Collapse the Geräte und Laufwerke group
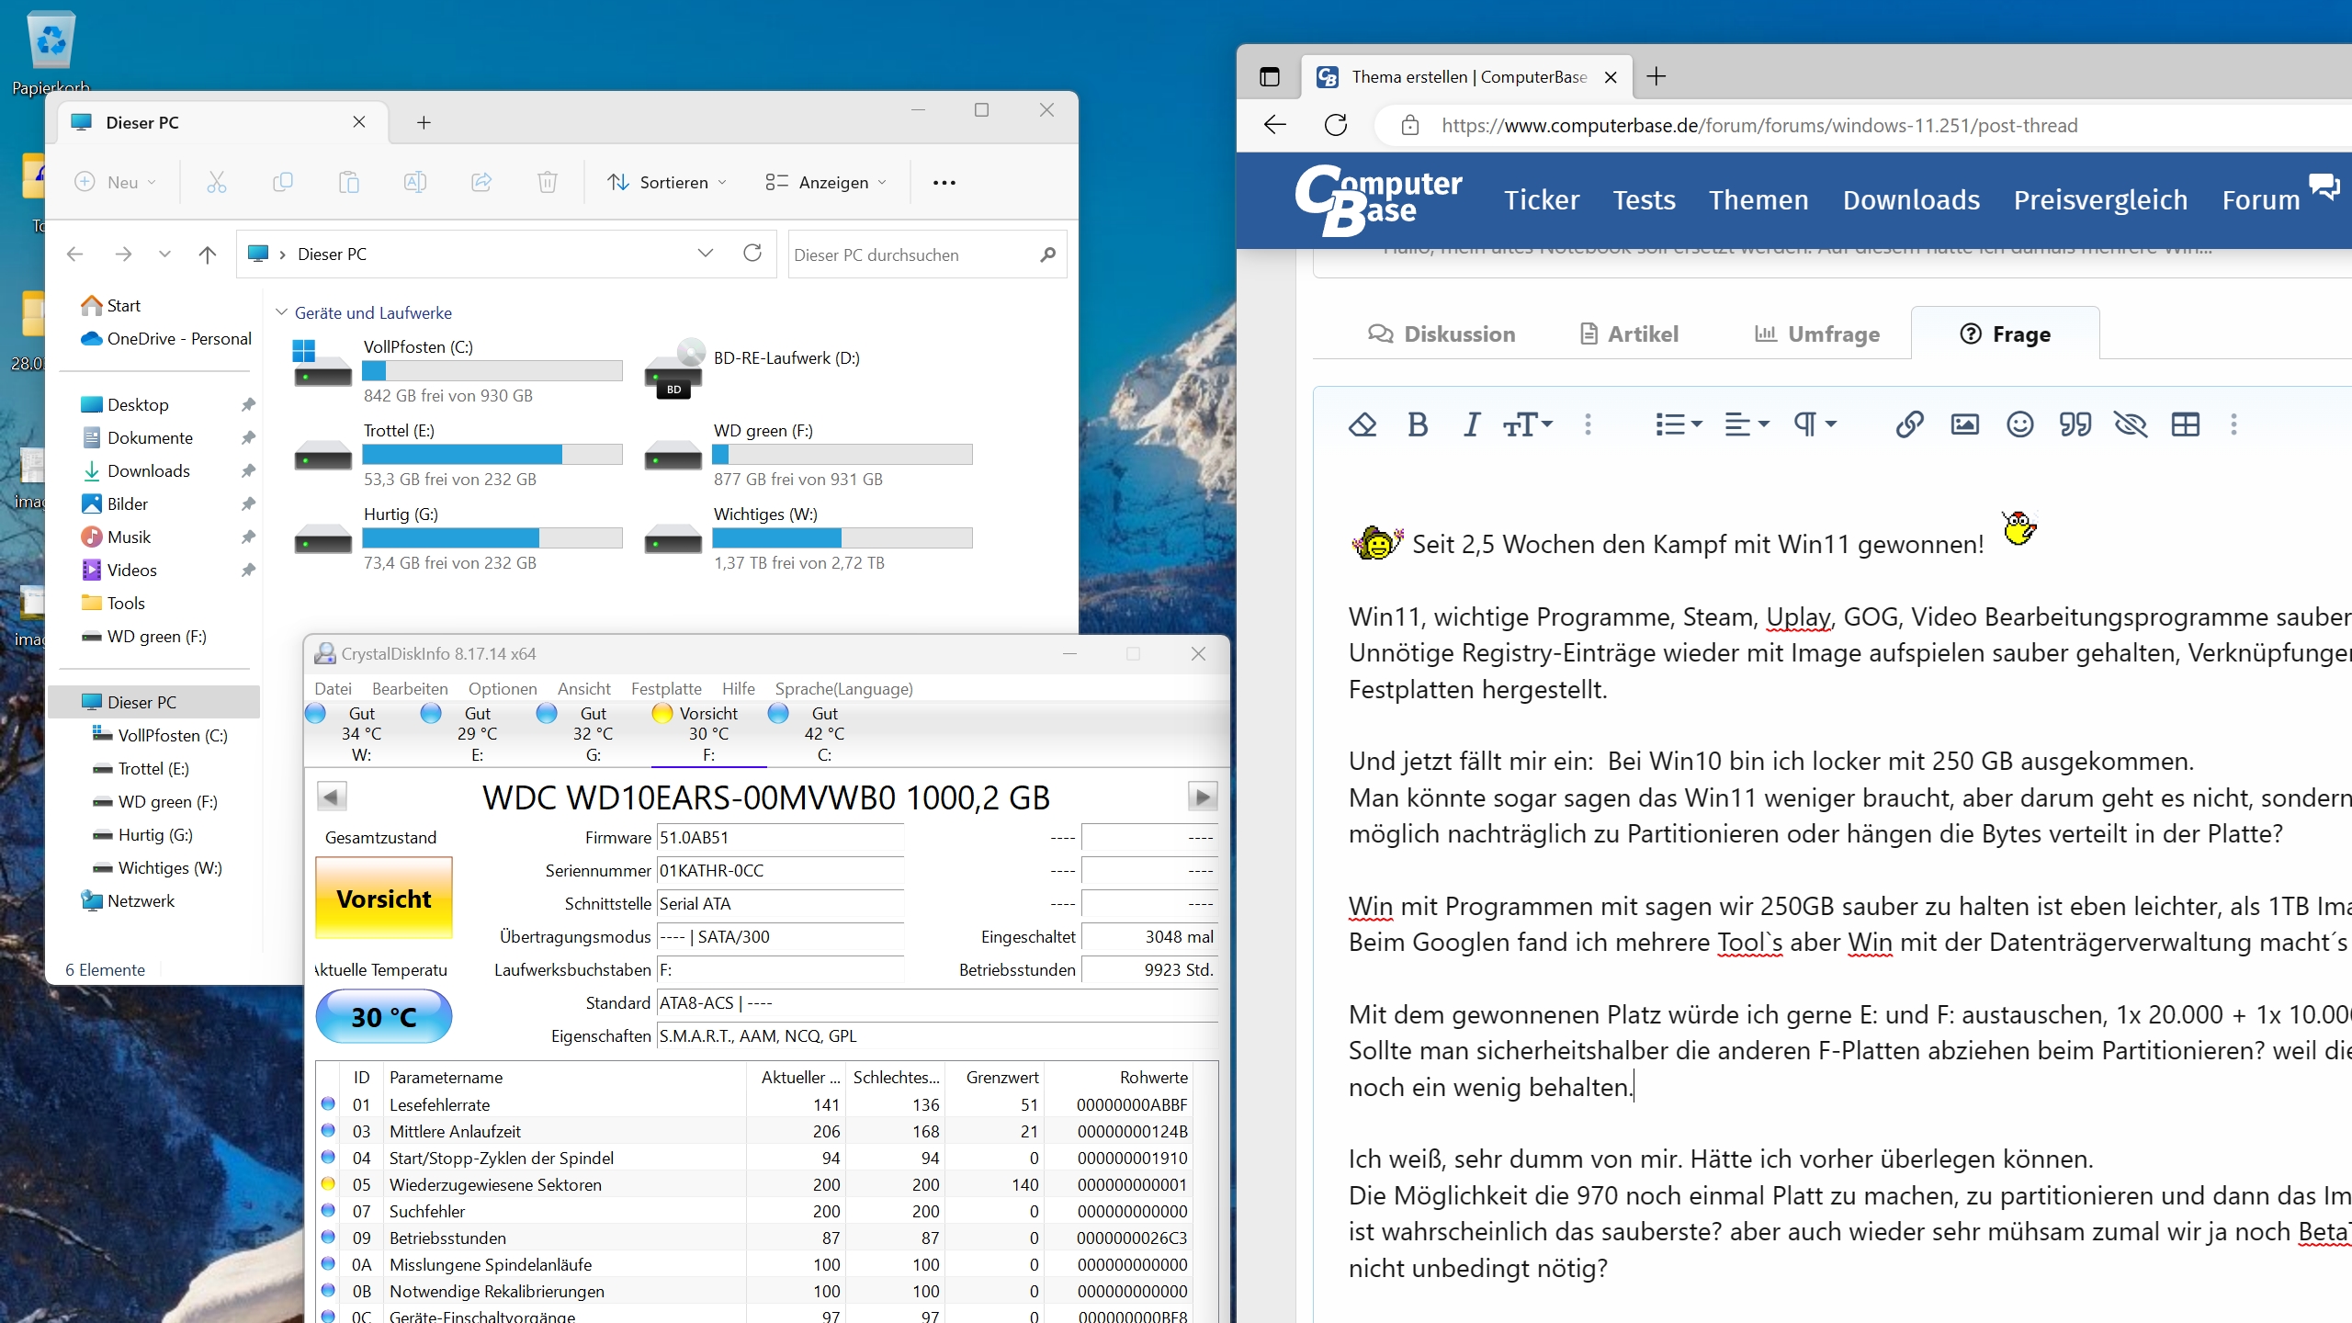The image size is (2352, 1323). point(282,312)
